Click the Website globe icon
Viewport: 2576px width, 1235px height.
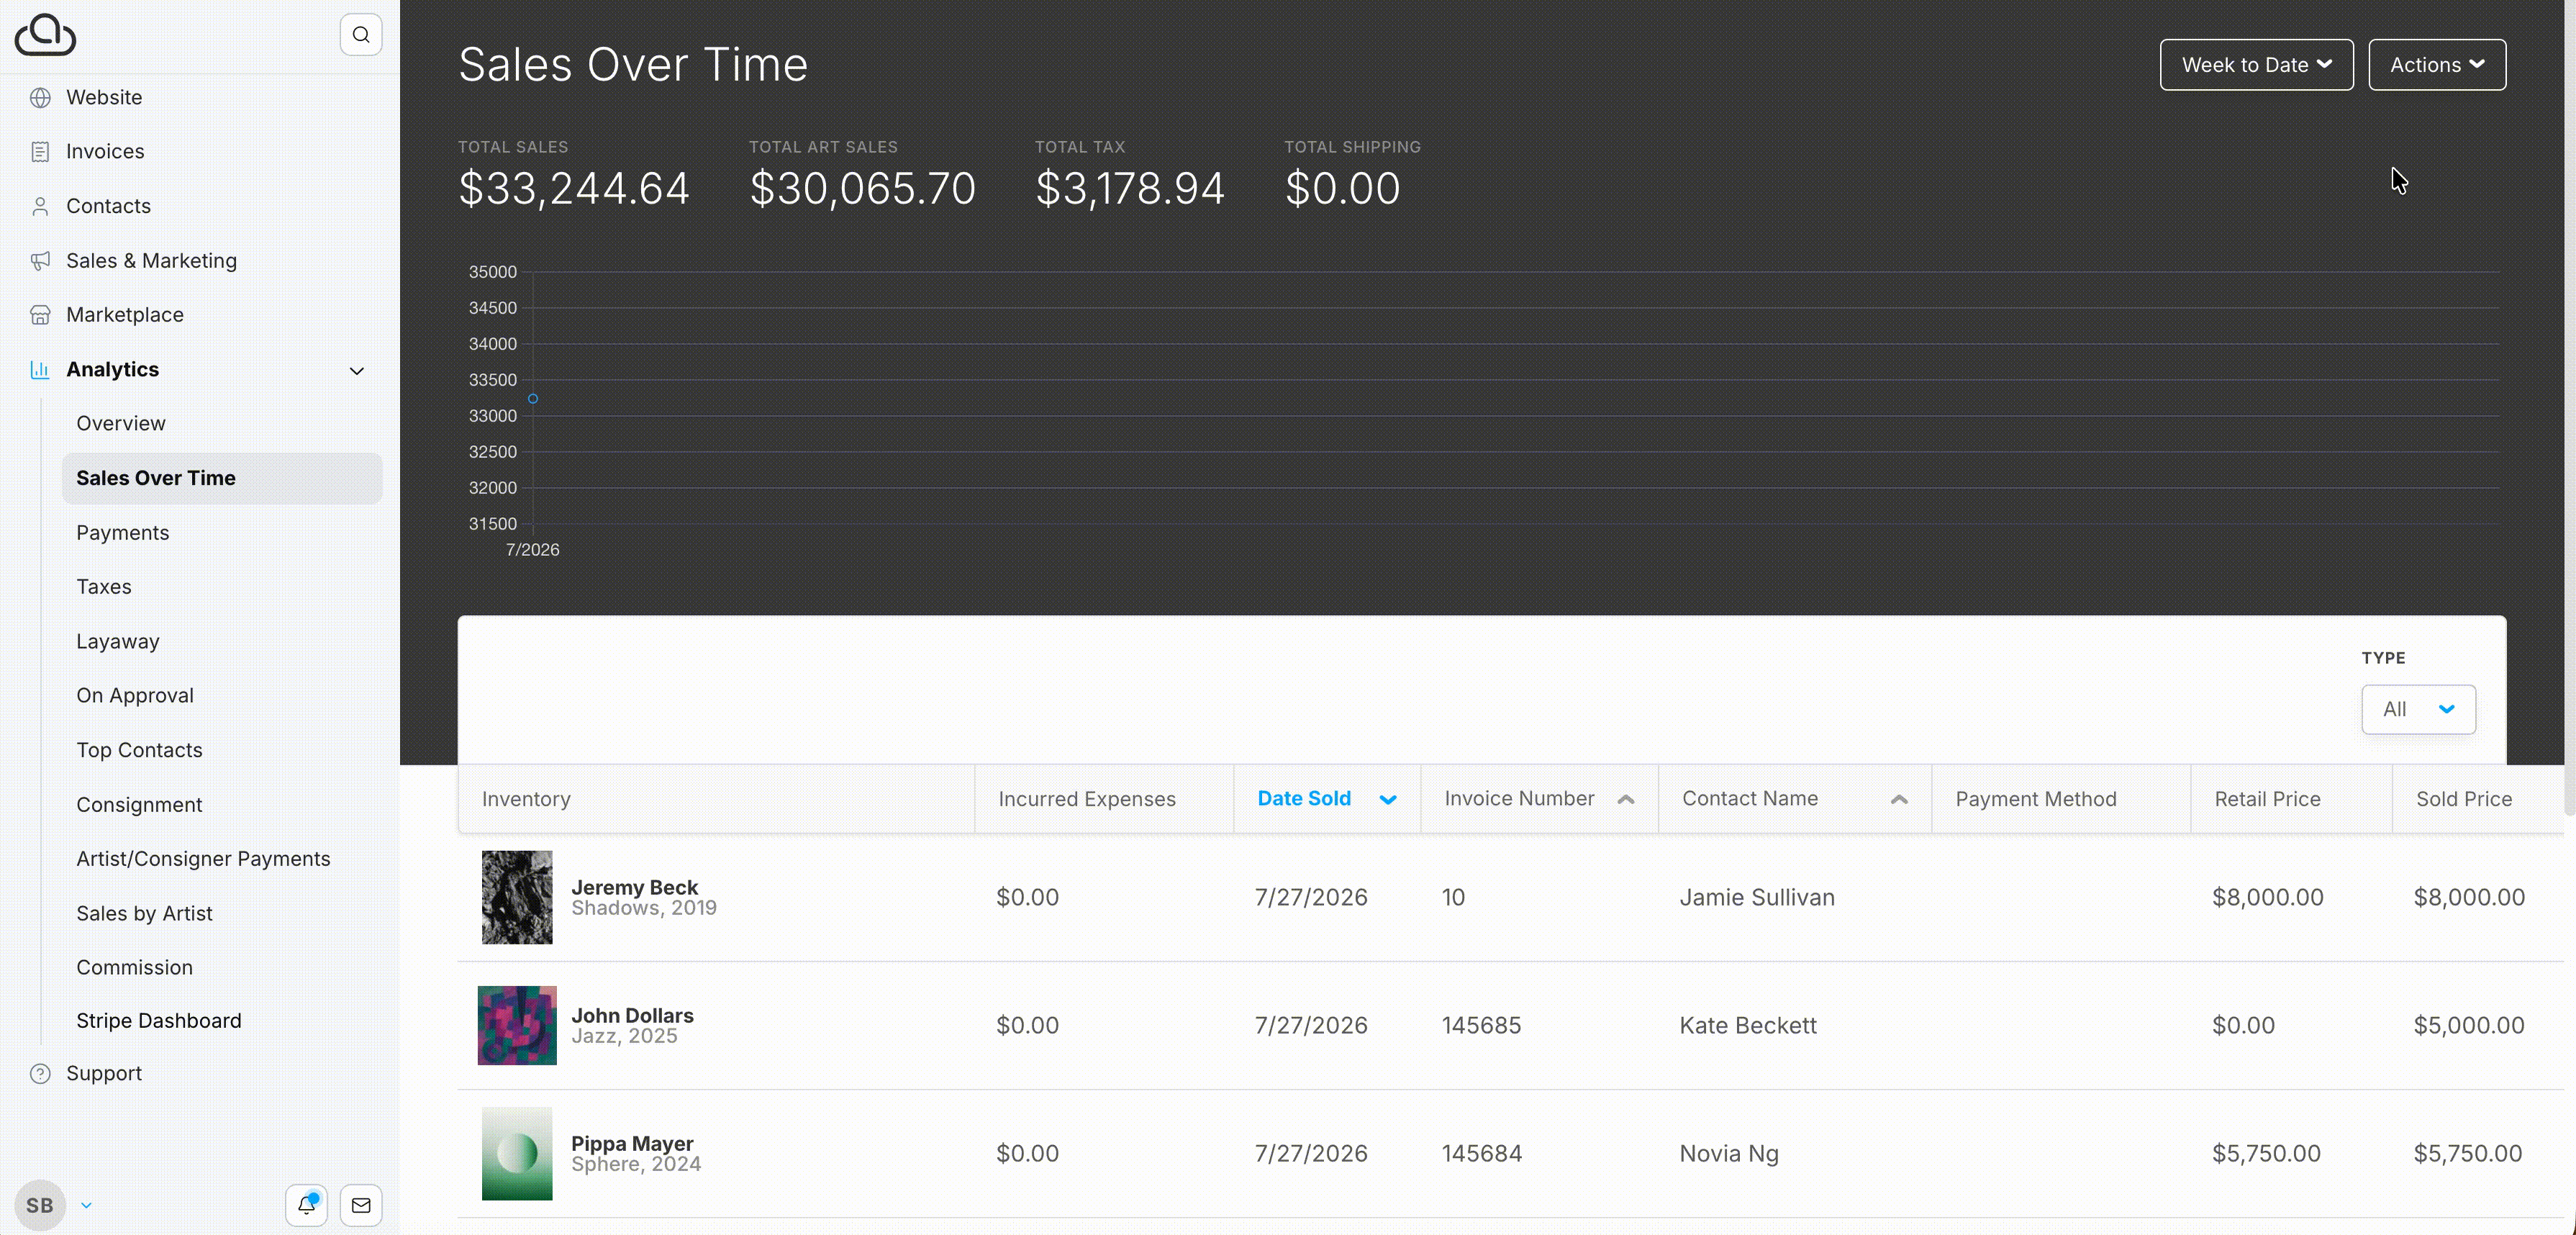pos(40,97)
